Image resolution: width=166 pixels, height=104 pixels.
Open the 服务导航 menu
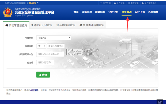(100, 12)
